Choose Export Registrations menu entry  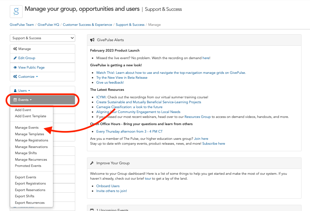tap(30, 184)
